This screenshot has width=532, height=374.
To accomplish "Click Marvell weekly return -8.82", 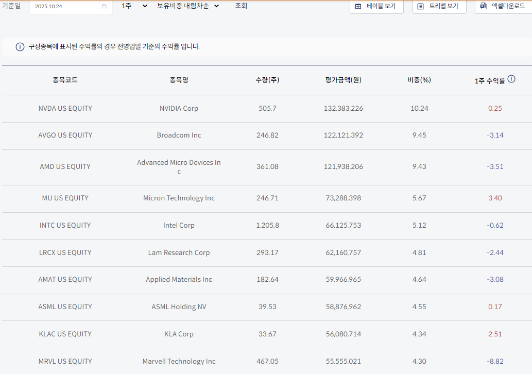I will pos(495,362).
